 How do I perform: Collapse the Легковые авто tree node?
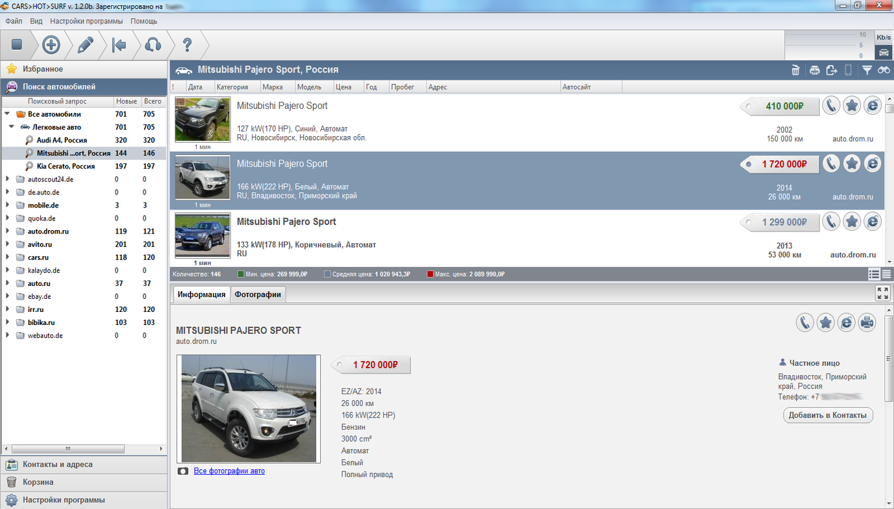pyautogui.click(x=12, y=127)
